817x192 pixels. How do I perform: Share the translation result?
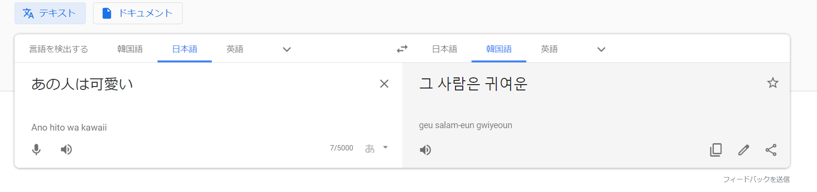(771, 150)
